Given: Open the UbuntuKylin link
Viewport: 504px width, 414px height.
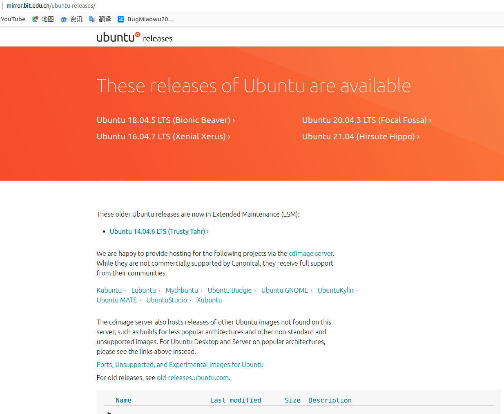Looking at the screenshot, I should coord(335,290).
